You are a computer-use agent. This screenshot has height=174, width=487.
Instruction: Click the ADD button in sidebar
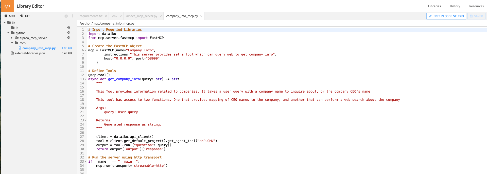tap(10, 16)
